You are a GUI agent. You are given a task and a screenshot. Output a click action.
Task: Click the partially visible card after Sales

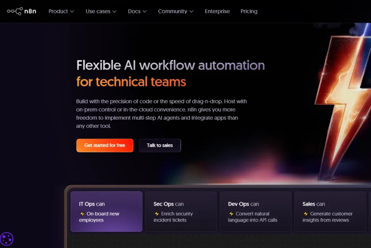pos(370,211)
